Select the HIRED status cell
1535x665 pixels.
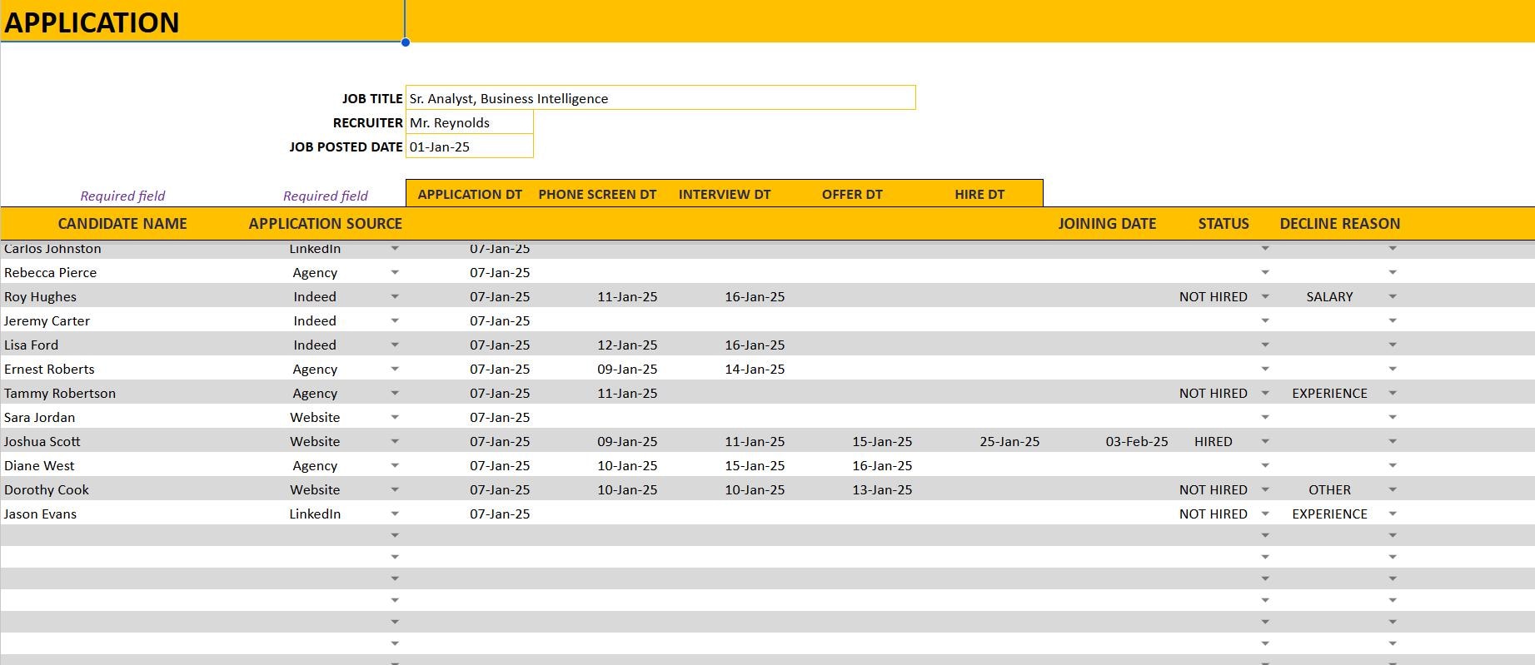[x=1213, y=441]
